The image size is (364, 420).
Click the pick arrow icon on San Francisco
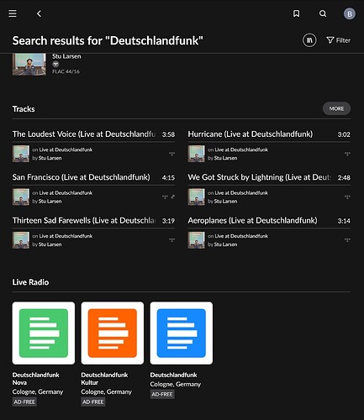pyautogui.click(x=172, y=197)
